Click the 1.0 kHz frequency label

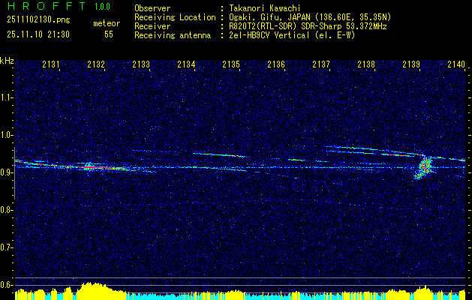pos(6,135)
